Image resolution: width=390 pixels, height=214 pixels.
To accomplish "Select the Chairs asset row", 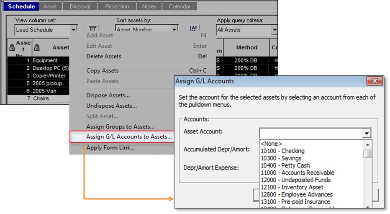I will pos(38,98).
